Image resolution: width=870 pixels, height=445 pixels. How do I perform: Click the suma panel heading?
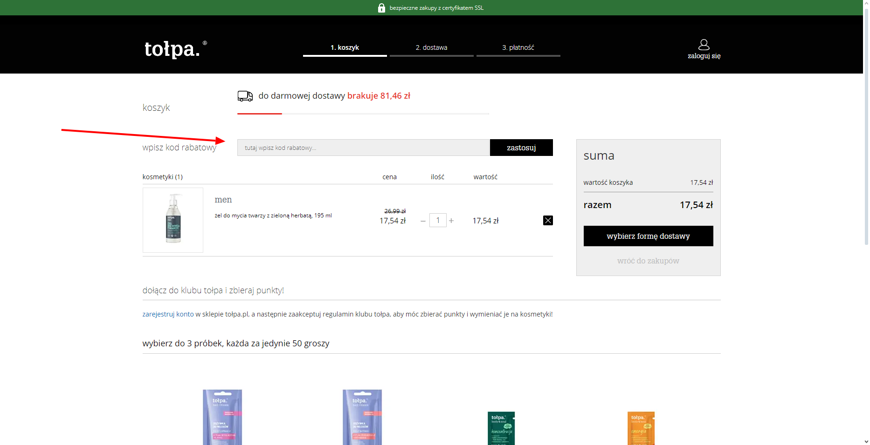pos(599,155)
